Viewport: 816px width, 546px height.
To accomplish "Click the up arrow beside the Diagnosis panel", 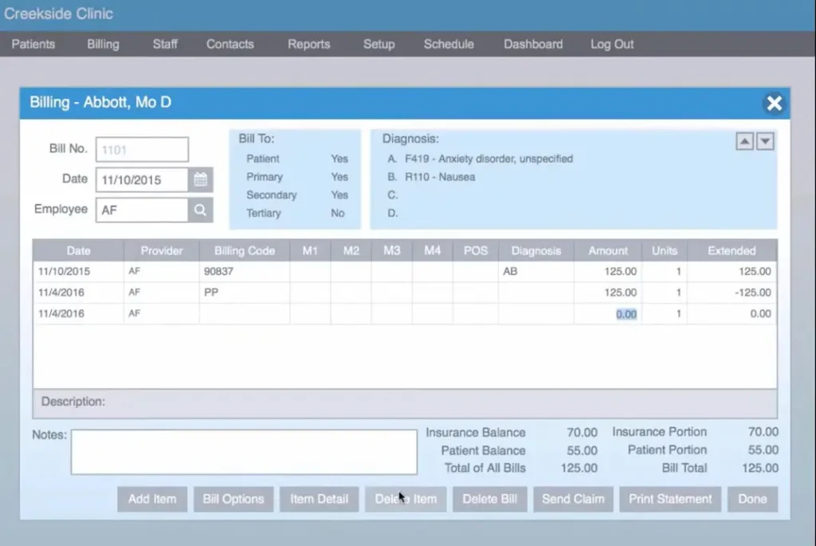I will (x=744, y=140).
